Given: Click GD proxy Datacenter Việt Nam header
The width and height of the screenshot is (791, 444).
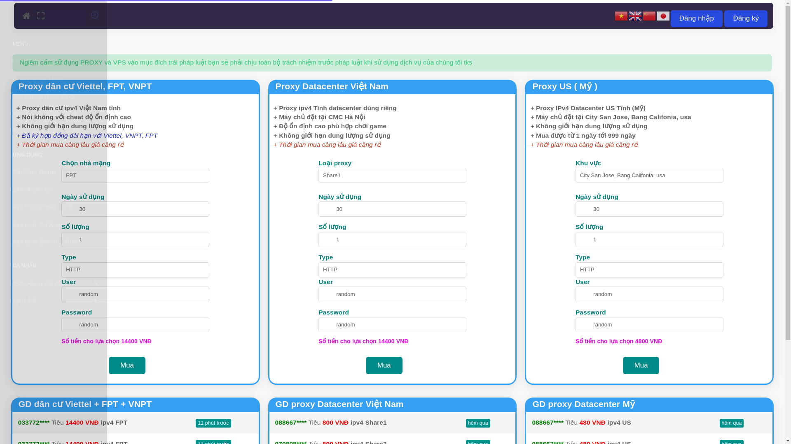Looking at the screenshot, I should (x=339, y=404).
